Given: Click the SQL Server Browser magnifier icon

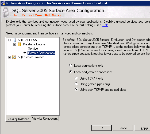Looking at the screenshot, I should coord(14,57).
